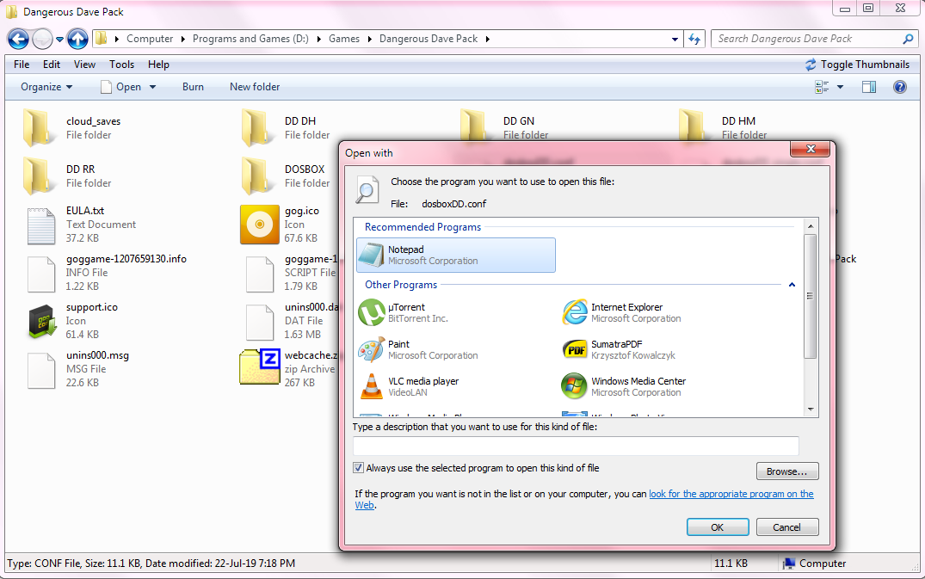The height and width of the screenshot is (579, 925).
Task: Select the DOSBOX folder icon
Action: 257,176
